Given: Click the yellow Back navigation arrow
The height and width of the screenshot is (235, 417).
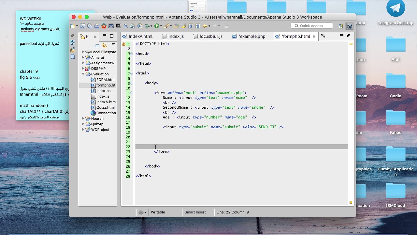Looking at the screenshot, I should [x=205, y=26].
